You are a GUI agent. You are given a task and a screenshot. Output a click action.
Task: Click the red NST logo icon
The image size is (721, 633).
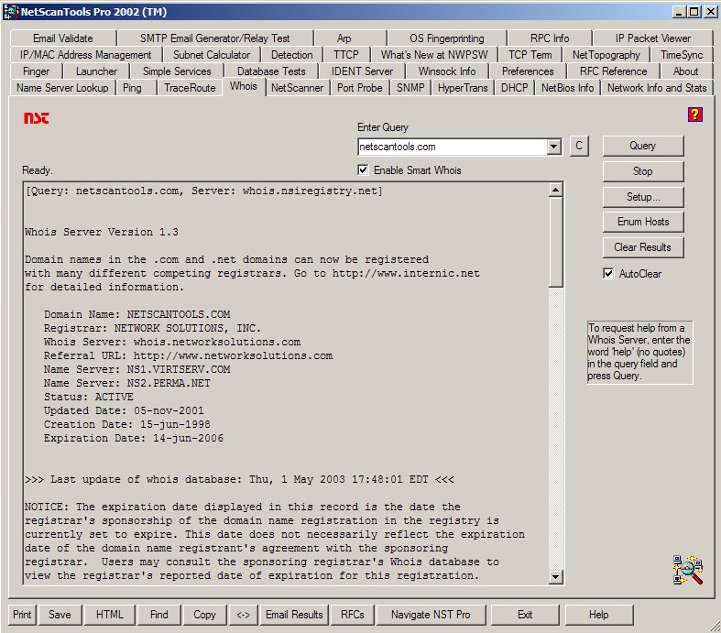36,118
